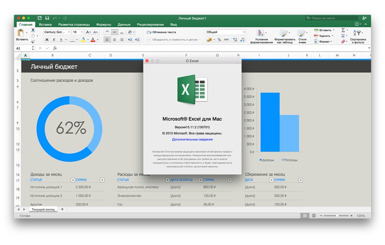Switch to the Рецензирование tab
The height and width of the screenshot is (245, 385).
[x=150, y=25]
